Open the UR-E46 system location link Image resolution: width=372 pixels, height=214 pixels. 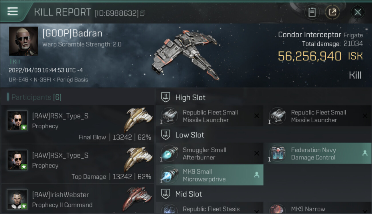(x=18, y=80)
